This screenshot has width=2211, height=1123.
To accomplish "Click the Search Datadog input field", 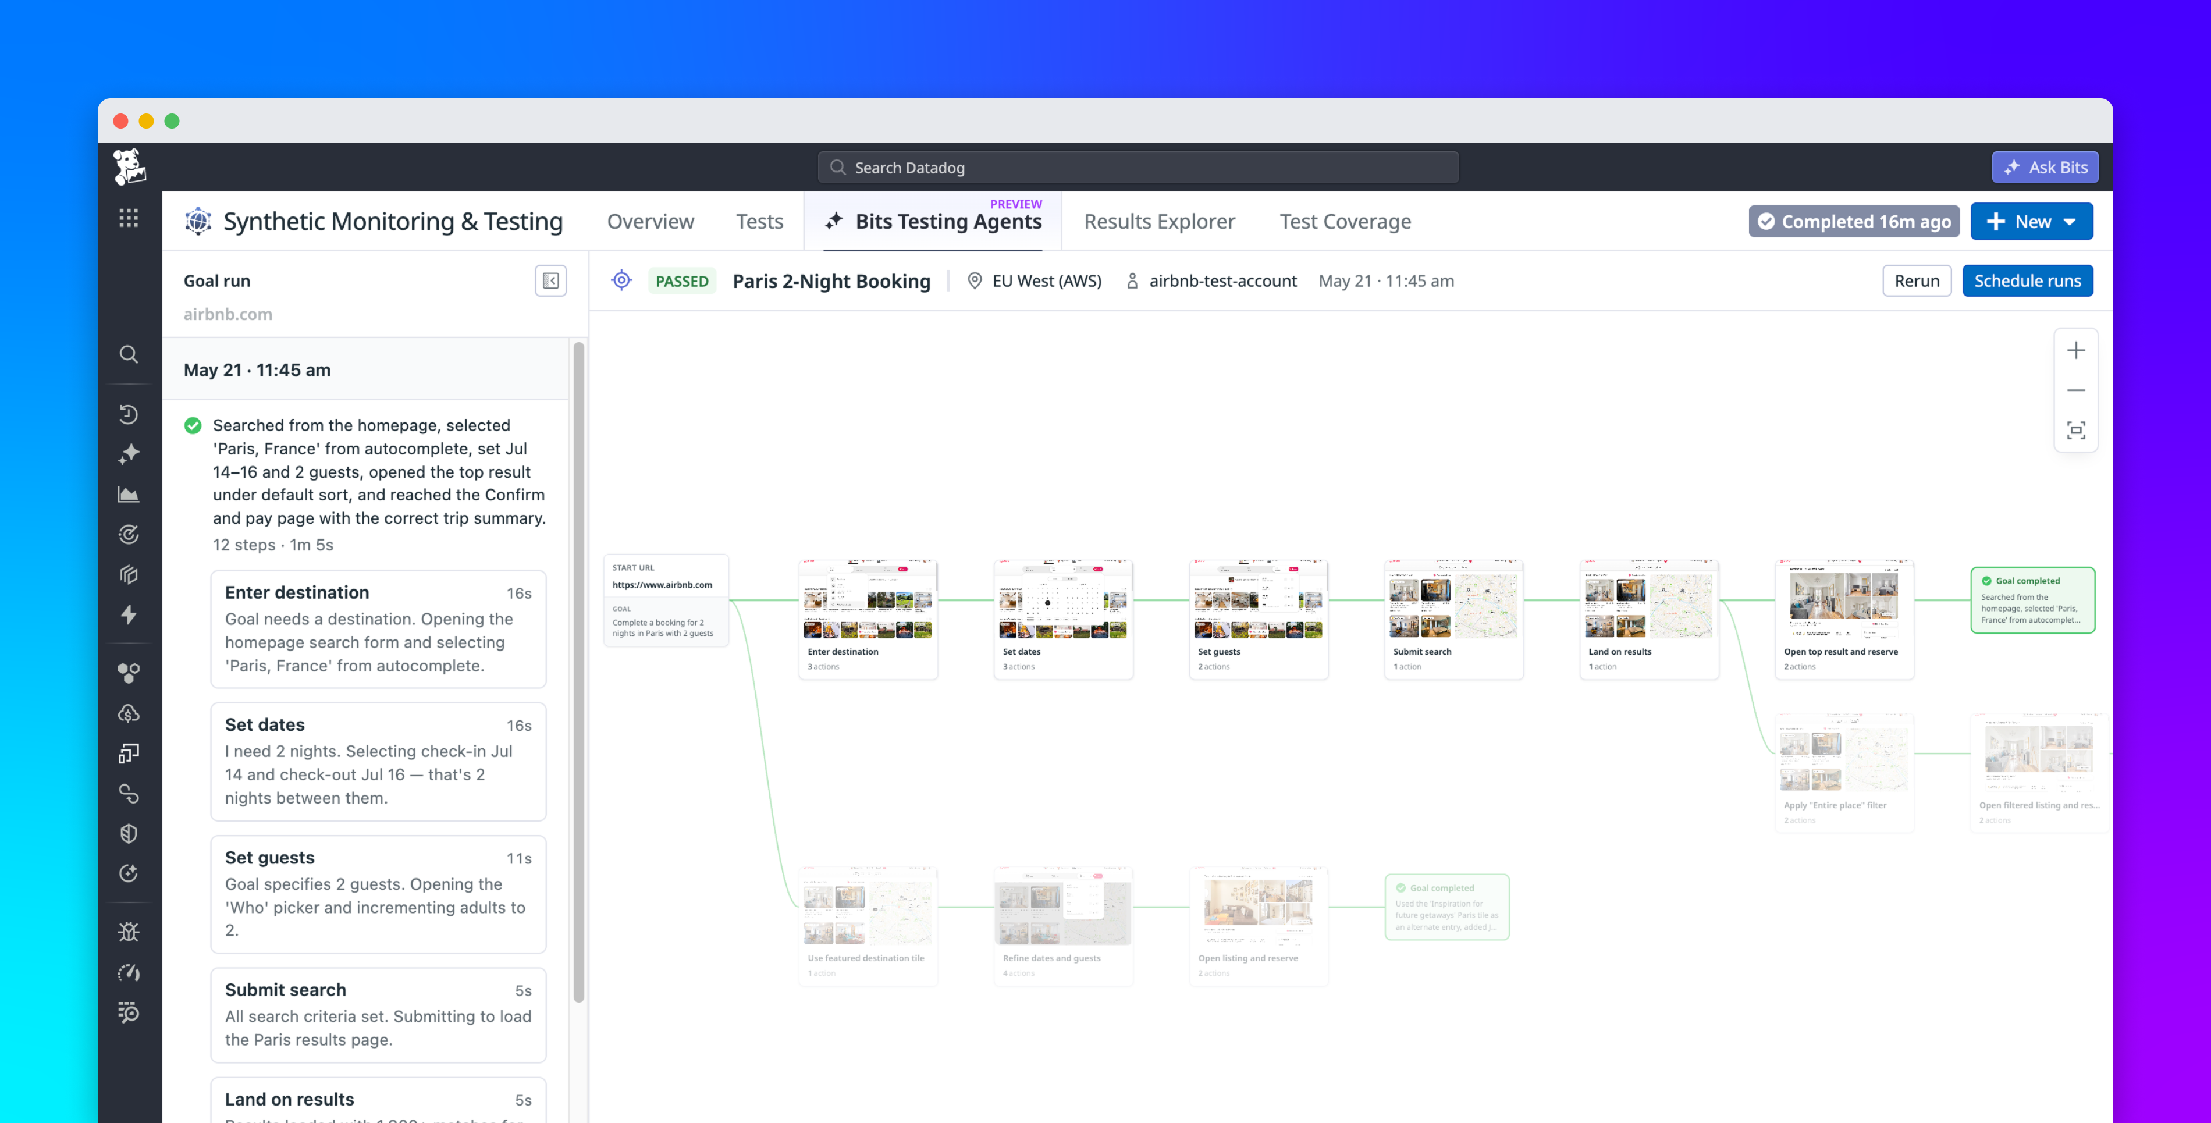I will tap(1138, 168).
